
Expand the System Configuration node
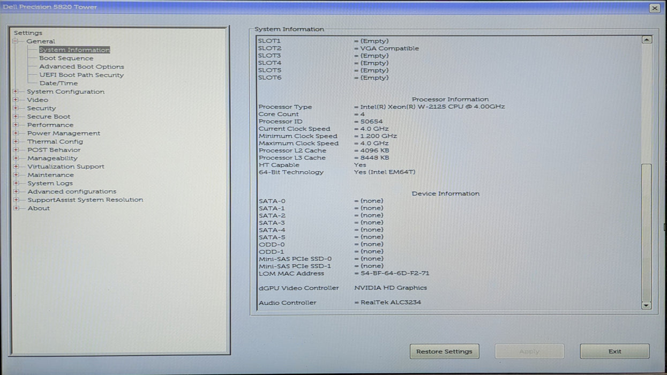[16, 92]
